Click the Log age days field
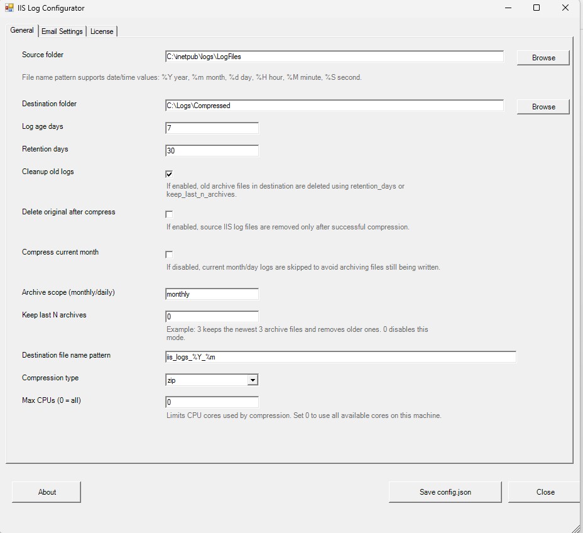The height and width of the screenshot is (533, 583). pyautogui.click(x=212, y=128)
